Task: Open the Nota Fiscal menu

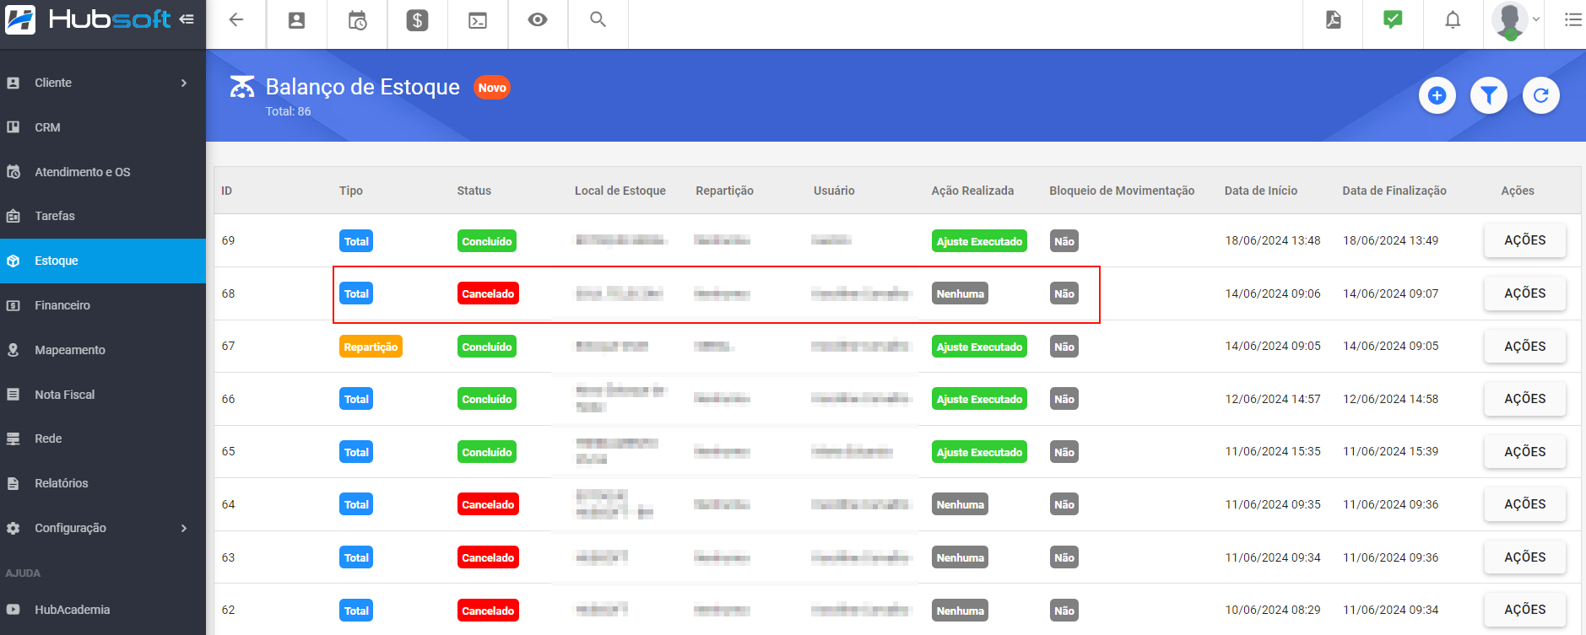Action: (103, 395)
